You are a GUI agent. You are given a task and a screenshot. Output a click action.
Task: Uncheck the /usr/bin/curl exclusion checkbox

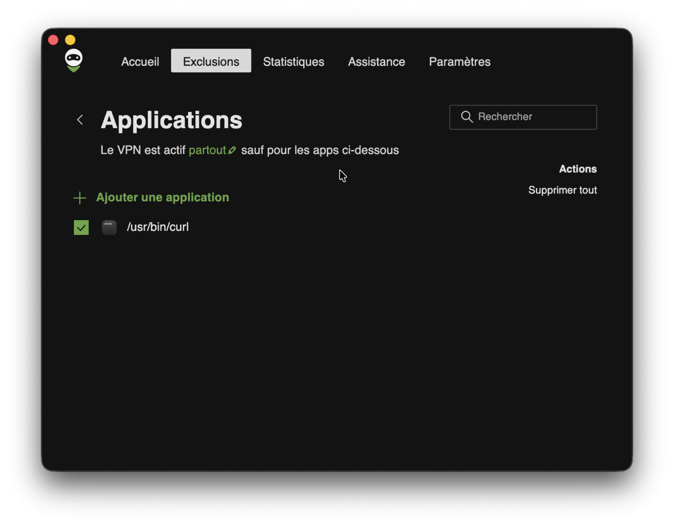(81, 227)
